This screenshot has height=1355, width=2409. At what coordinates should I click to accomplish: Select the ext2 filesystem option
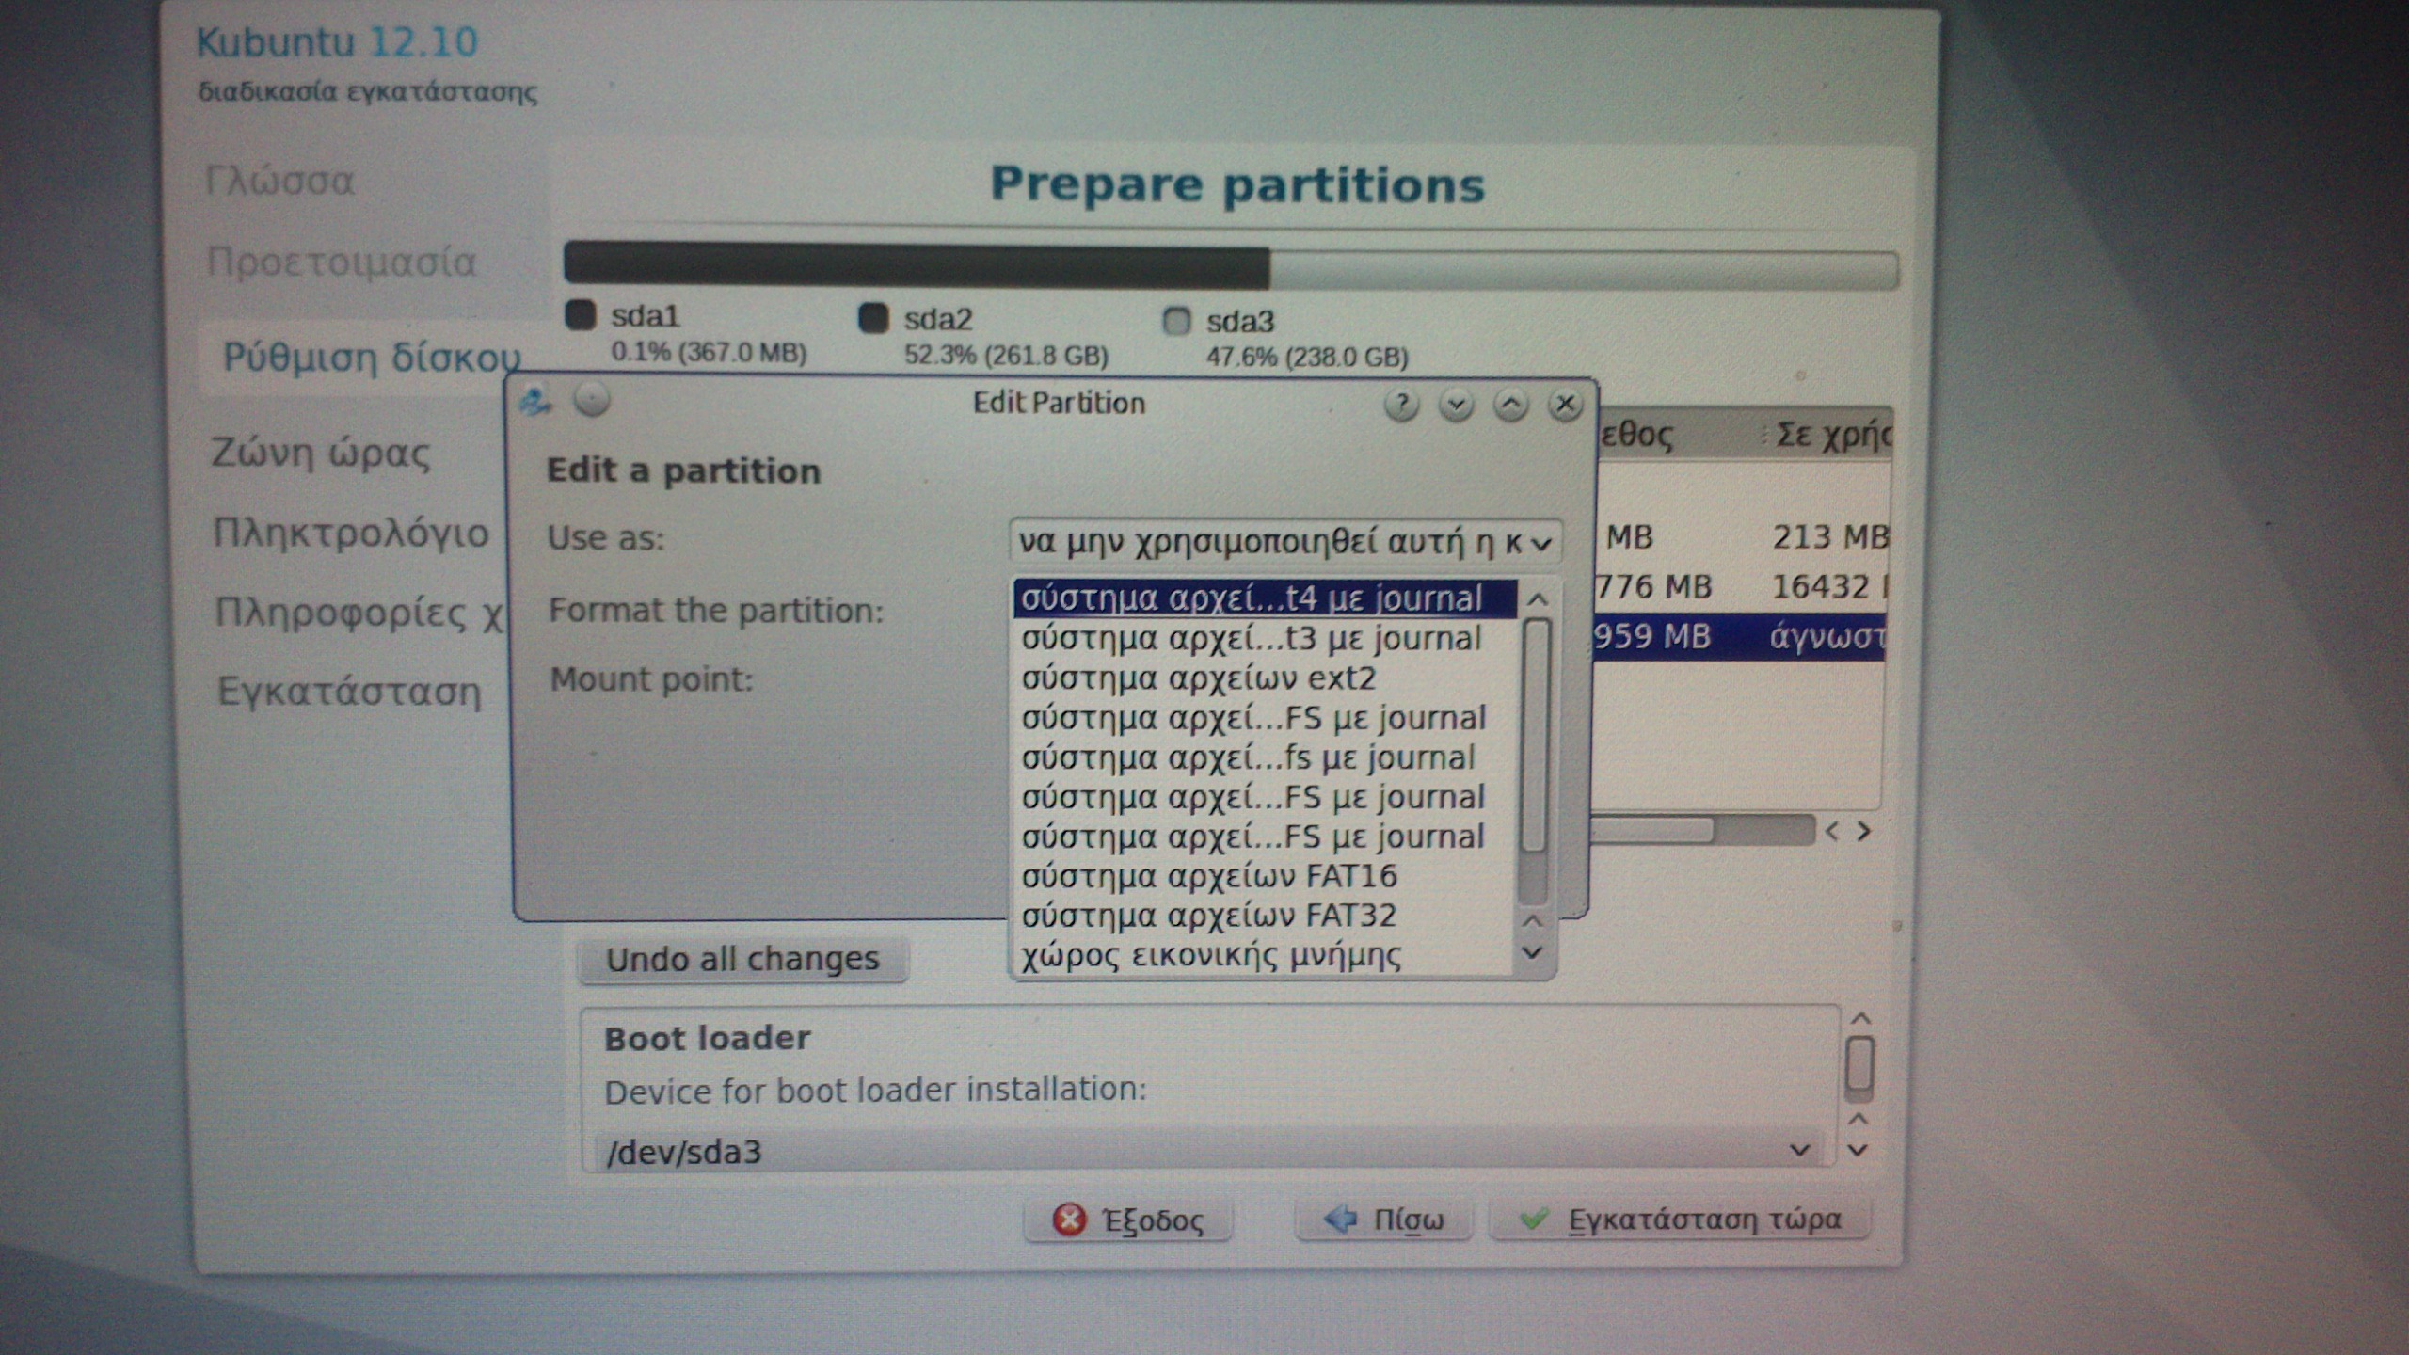(x=1199, y=678)
